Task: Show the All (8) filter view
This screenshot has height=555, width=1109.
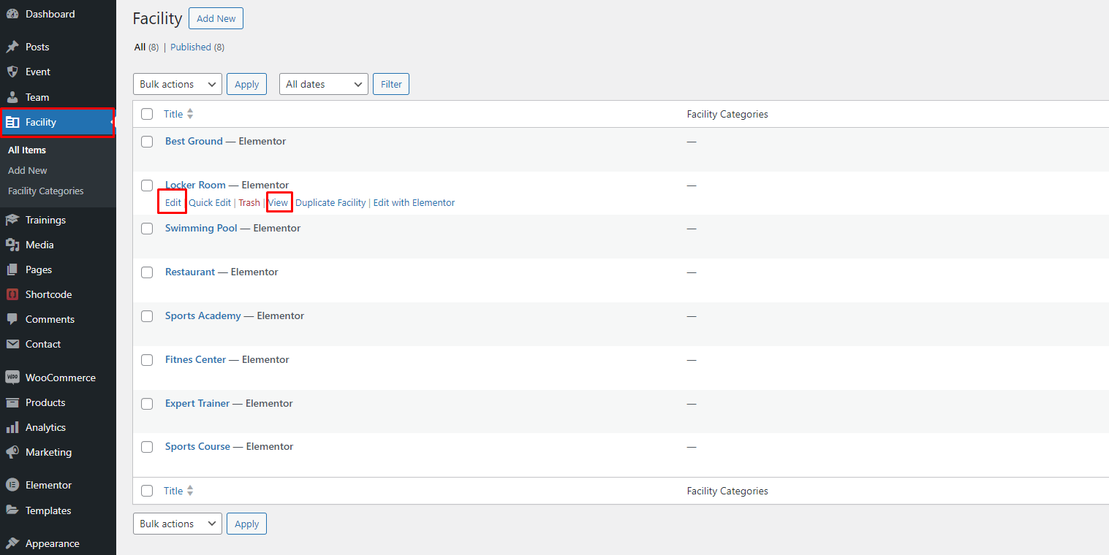Action: click(146, 47)
